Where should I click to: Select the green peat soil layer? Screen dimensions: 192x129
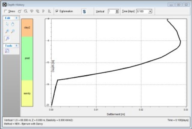click(x=27, y=58)
